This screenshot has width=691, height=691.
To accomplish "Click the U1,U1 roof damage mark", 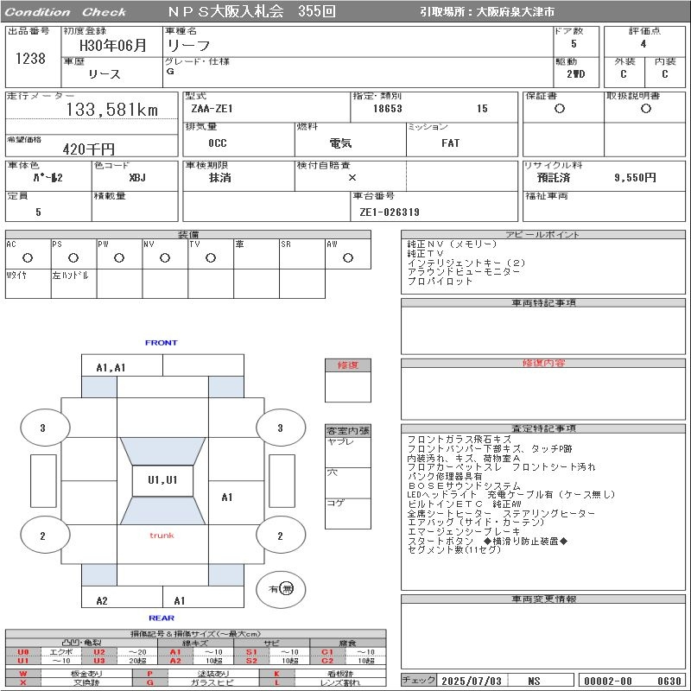I will pyautogui.click(x=162, y=480).
